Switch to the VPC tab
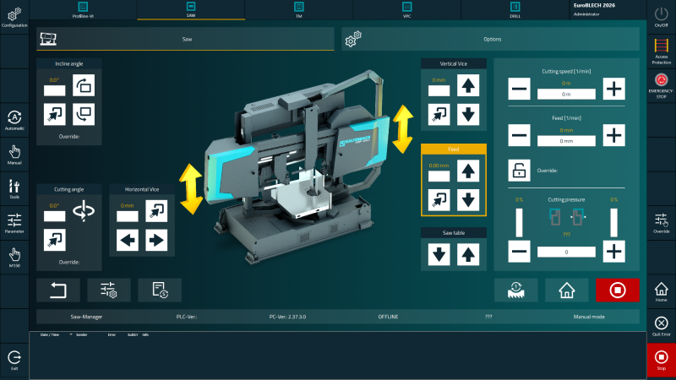 tap(407, 10)
